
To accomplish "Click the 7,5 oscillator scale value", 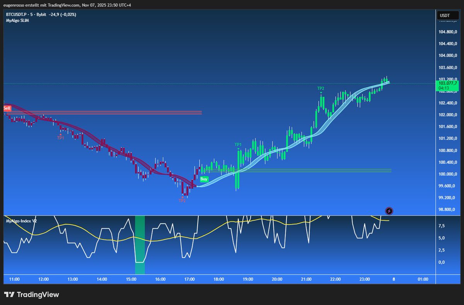I will point(442,225).
